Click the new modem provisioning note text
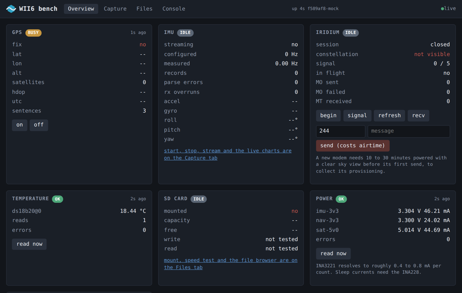 tap(381, 164)
